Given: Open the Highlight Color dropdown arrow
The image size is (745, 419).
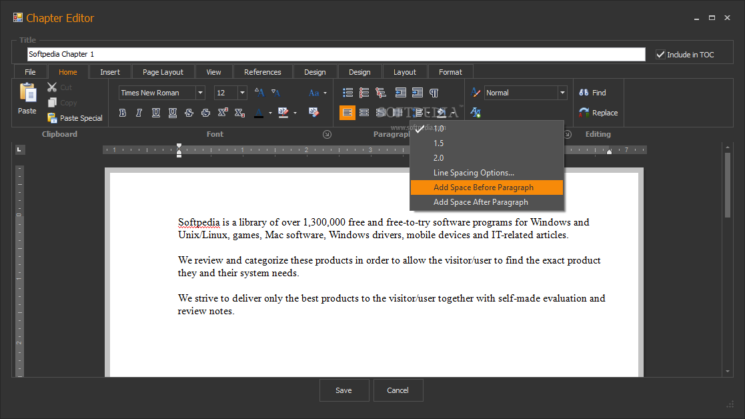Looking at the screenshot, I should tap(295, 113).
